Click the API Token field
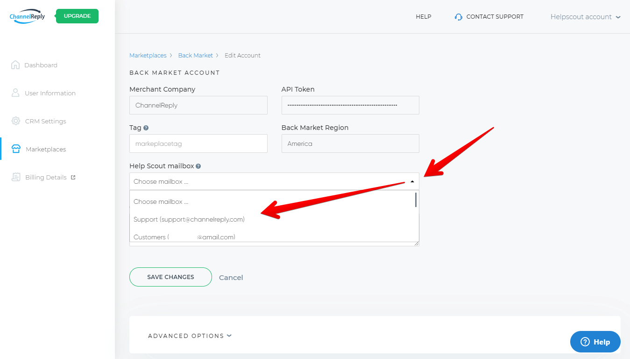This screenshot has height=359, width=630. click(x=350, y=105)
